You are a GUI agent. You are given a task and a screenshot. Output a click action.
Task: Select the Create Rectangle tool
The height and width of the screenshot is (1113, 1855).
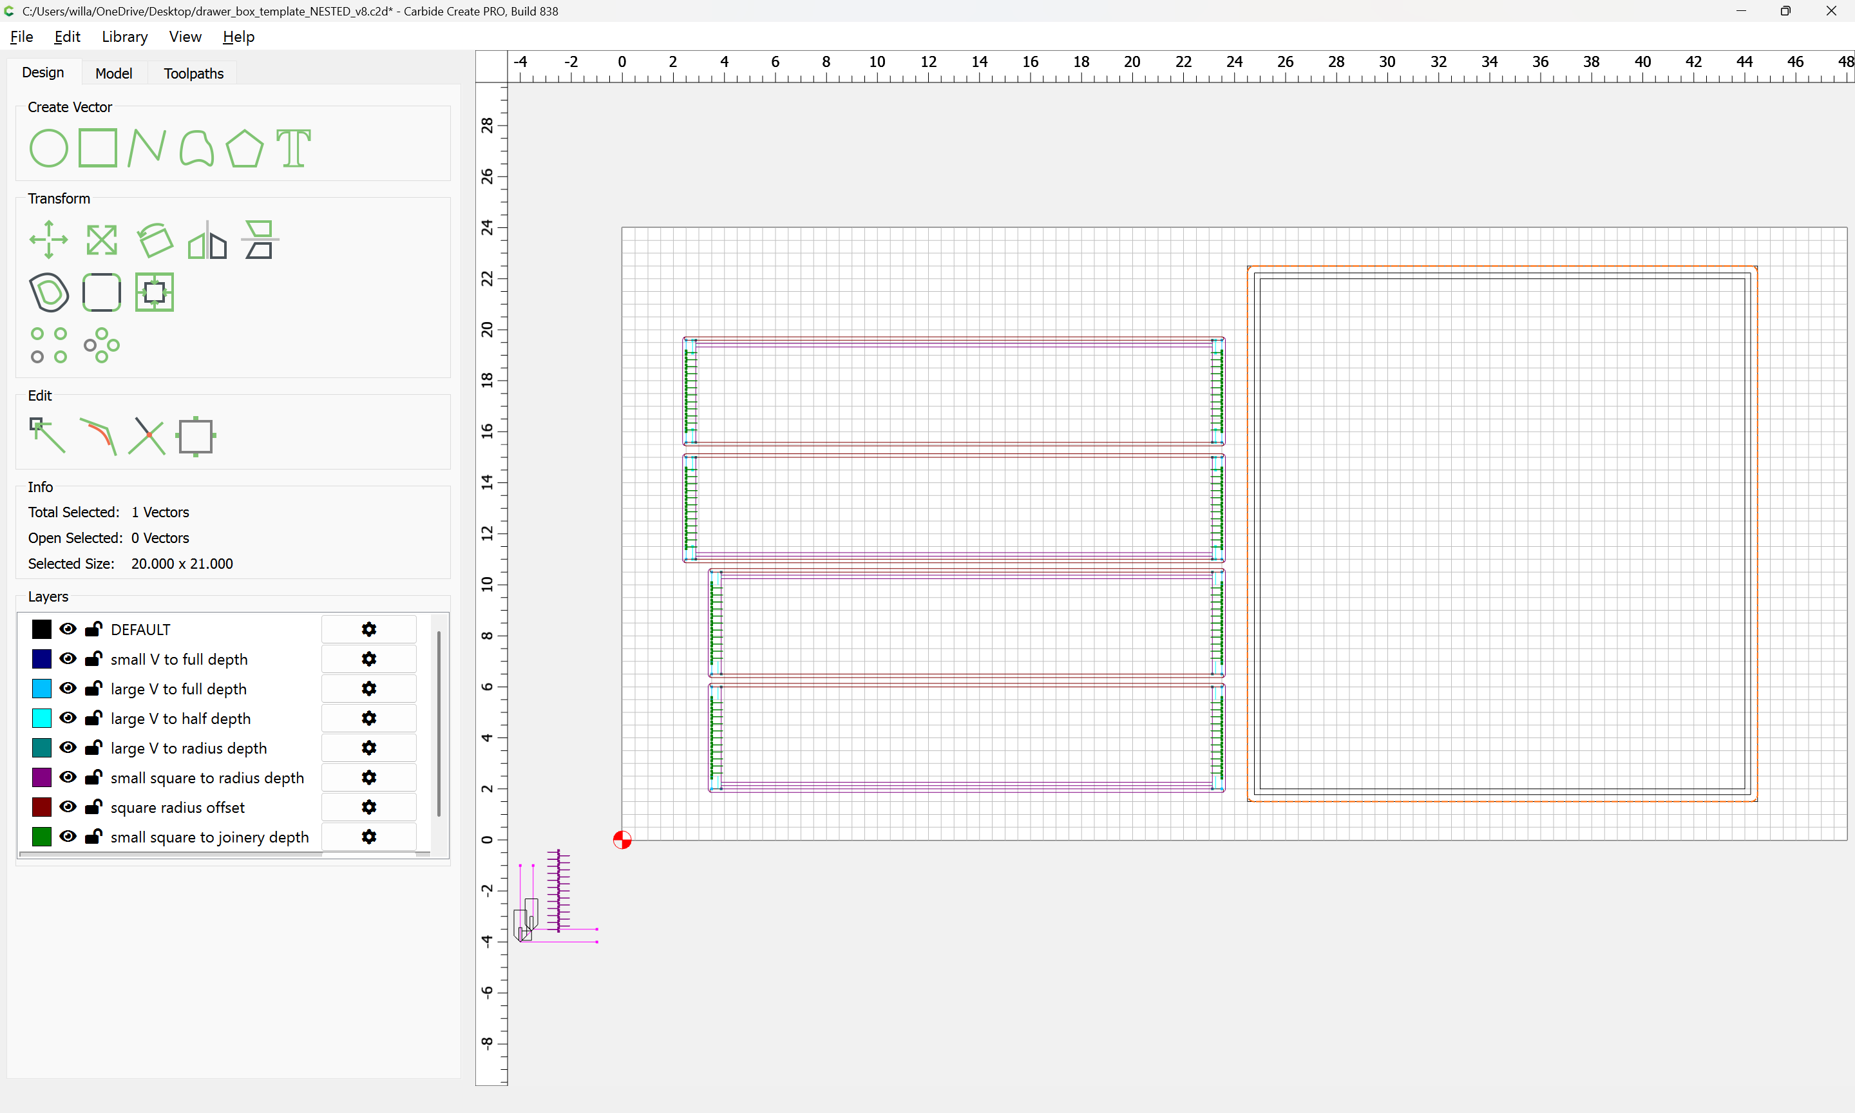98,147
